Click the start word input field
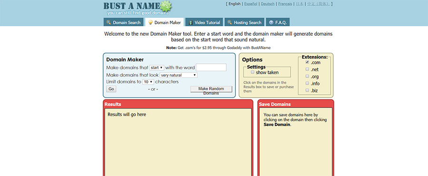Image resolution: width=428 pixels, height=176 pixels. pyautogui.click(x=211, y=68)
